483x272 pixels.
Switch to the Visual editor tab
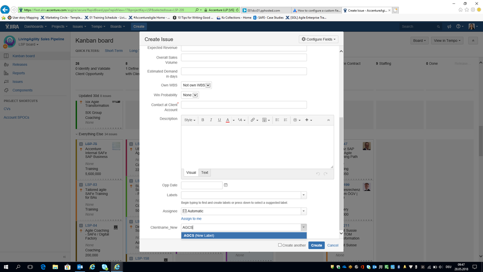click(191, 172)
